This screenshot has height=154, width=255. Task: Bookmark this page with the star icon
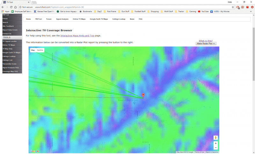tap(233, 7)
